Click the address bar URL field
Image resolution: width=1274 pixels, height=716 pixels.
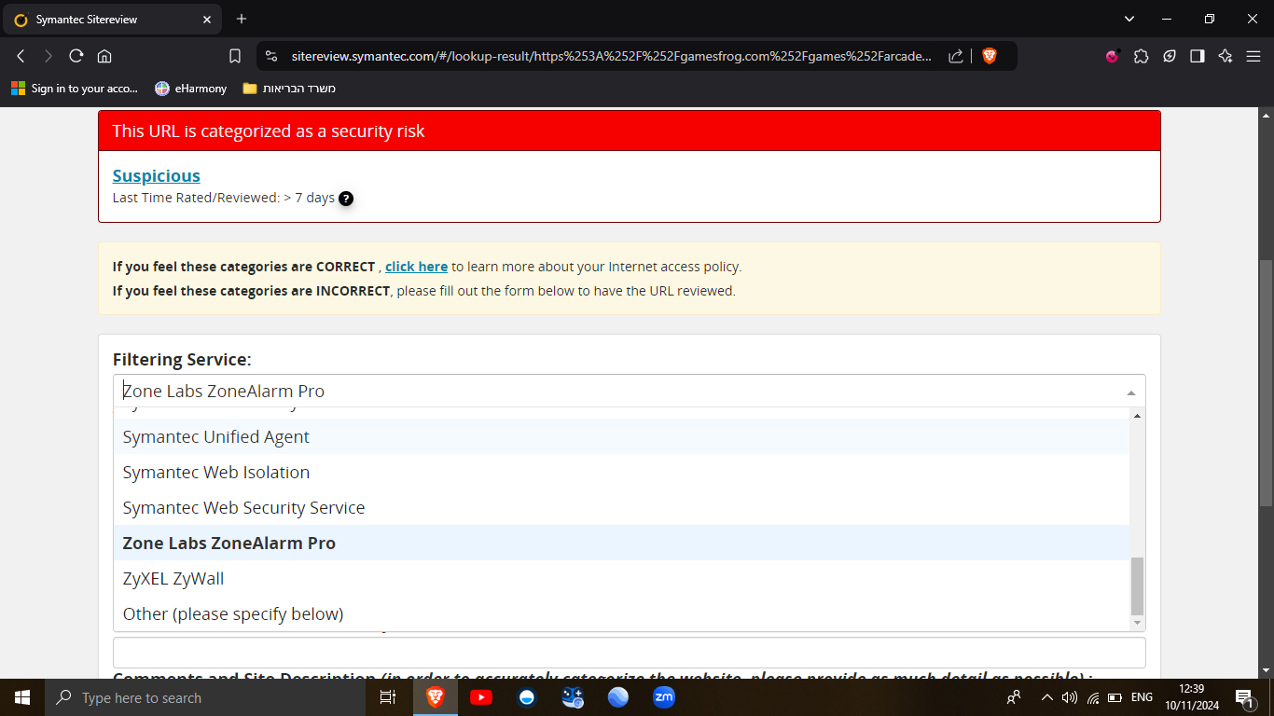[611, 56]
